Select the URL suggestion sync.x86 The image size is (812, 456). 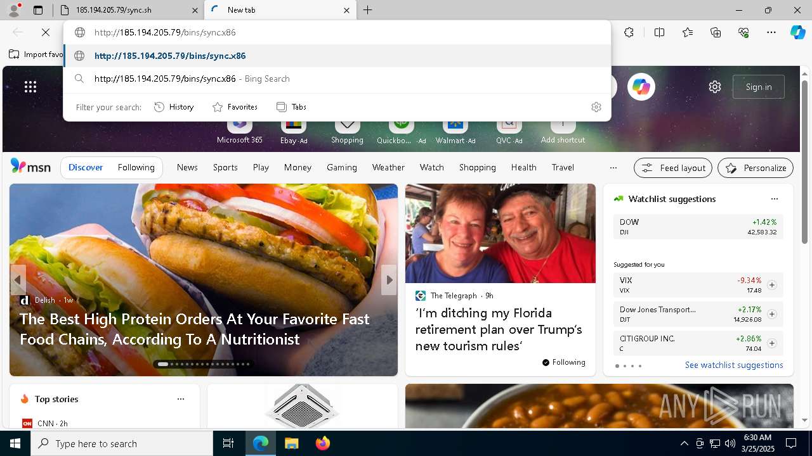[337, 56]
